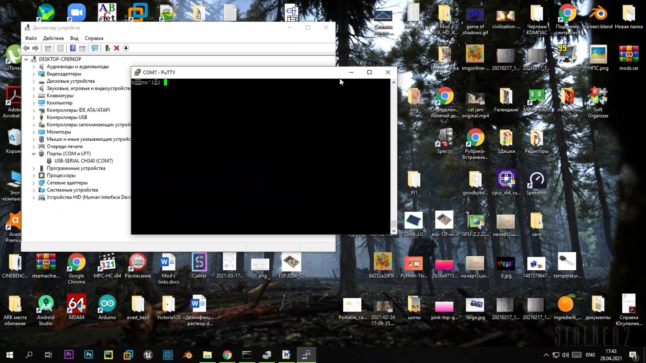This screenshot has height=363, width=646.
Task: Select Программные устройства tree item
Action: [x=76, y=168]
